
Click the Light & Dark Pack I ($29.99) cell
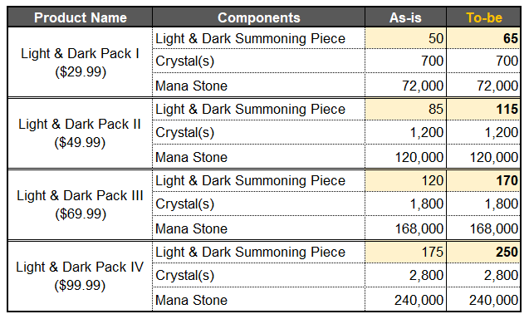coord(81,62)
